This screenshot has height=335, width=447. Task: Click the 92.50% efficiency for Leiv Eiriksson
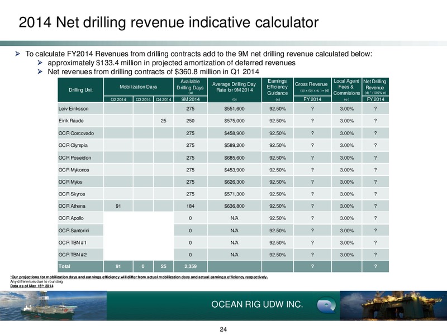point(277,108)
